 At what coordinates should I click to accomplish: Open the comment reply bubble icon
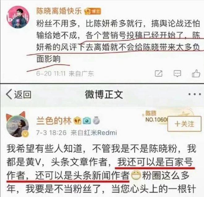coord(177,73)
